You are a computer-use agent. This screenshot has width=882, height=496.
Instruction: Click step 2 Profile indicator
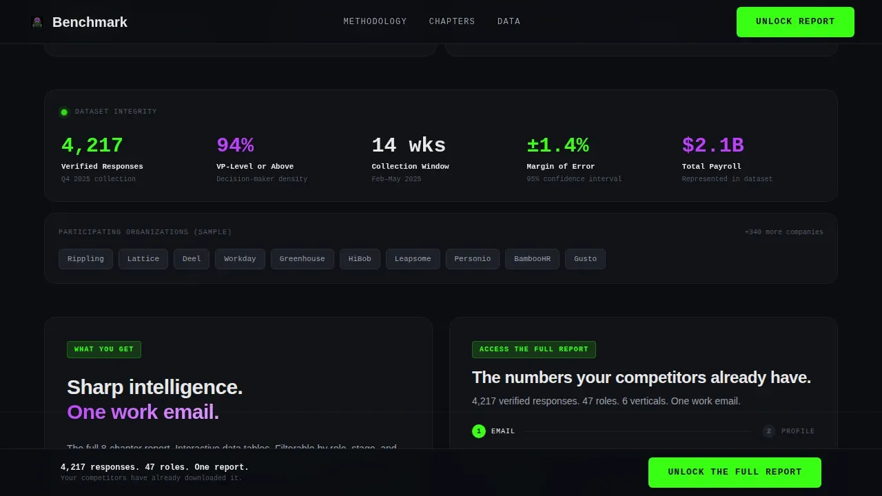(789, 431)
